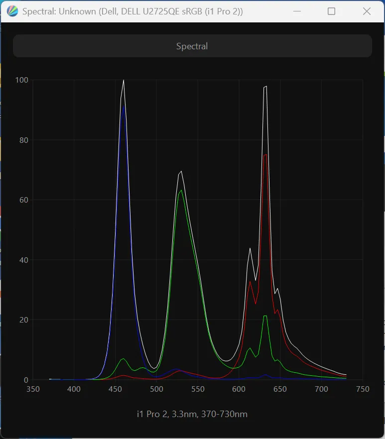The image size is (385, 439).
Task: Select the blue curve peak near 460nm
Action: 123,106
